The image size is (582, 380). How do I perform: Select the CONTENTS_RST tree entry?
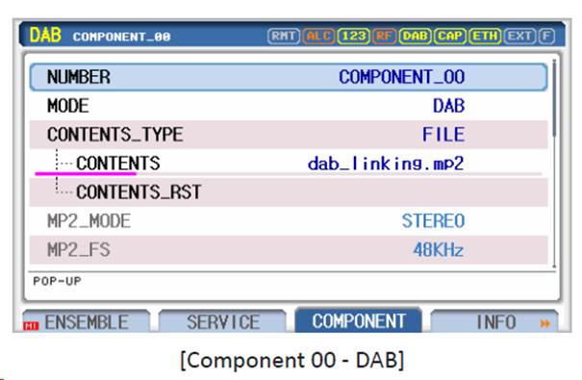pyautogui.click(x=289, y=192)
